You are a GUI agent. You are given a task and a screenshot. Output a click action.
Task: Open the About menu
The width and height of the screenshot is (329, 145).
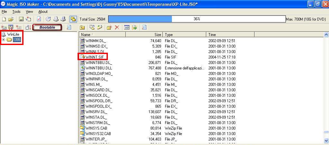click(x=43, y=12)
